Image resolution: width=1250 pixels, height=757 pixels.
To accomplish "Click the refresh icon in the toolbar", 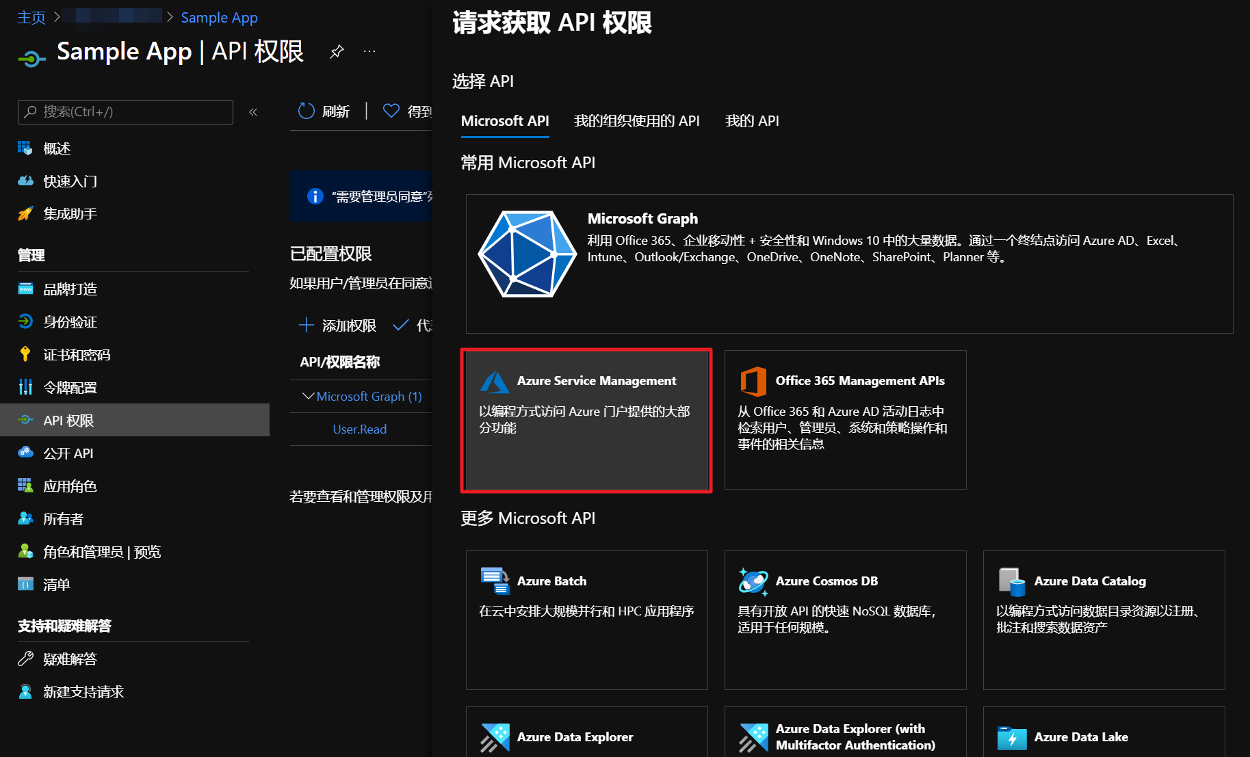I will (x=306, y=111).
